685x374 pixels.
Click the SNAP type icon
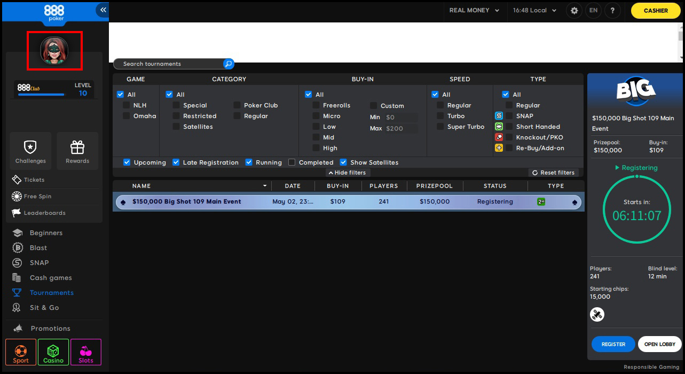[x=499, y=116]
